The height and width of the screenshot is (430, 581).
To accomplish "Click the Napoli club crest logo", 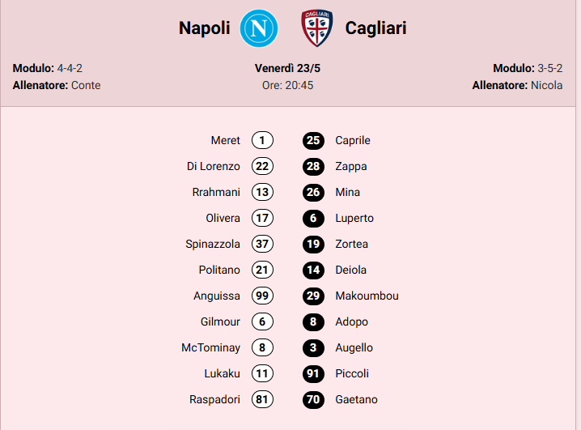I will [x=258, y=28].
